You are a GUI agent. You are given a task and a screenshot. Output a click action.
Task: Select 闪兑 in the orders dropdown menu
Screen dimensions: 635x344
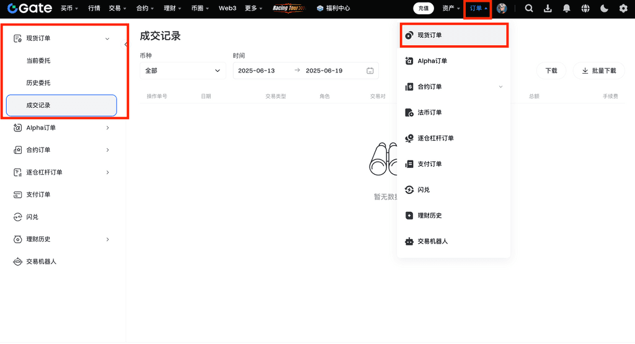(424, 190)
